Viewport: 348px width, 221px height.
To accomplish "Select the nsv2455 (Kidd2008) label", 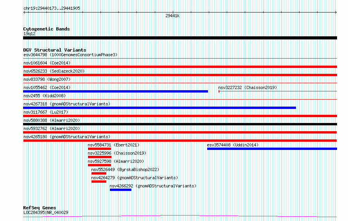I will pyautogui.click(x=45, y=96).
